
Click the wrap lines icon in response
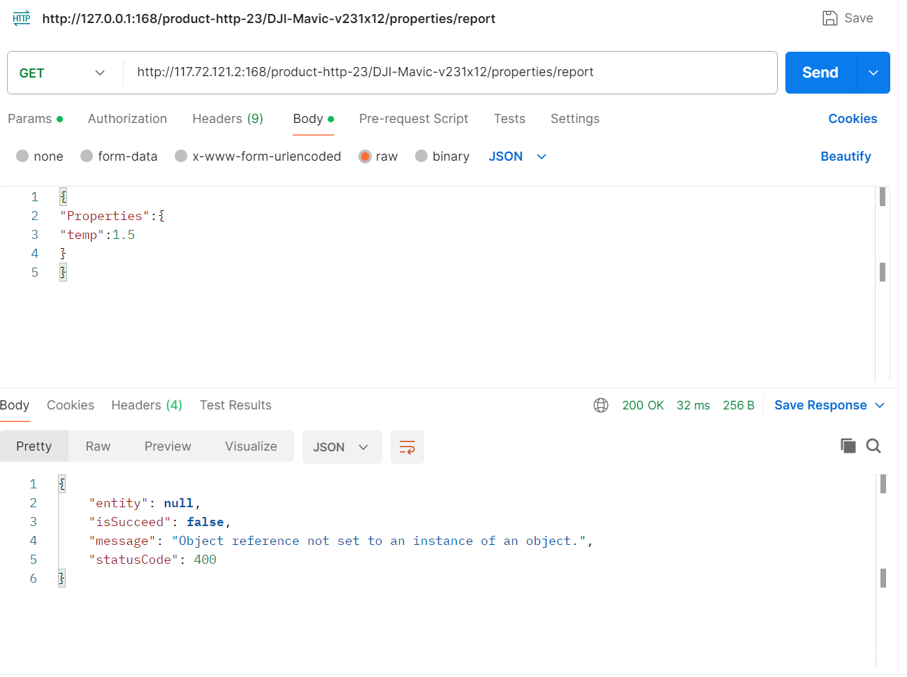407,447
